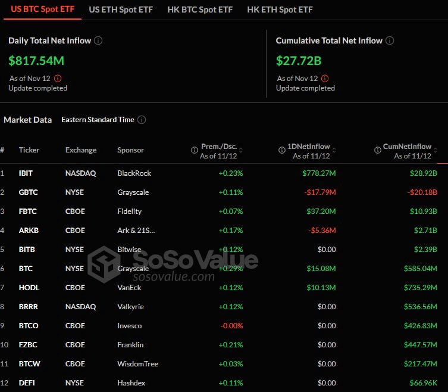Screen dimensions: 448x392
Task: Click the Invesco sponsor name
Action: (x=130, y=326)
